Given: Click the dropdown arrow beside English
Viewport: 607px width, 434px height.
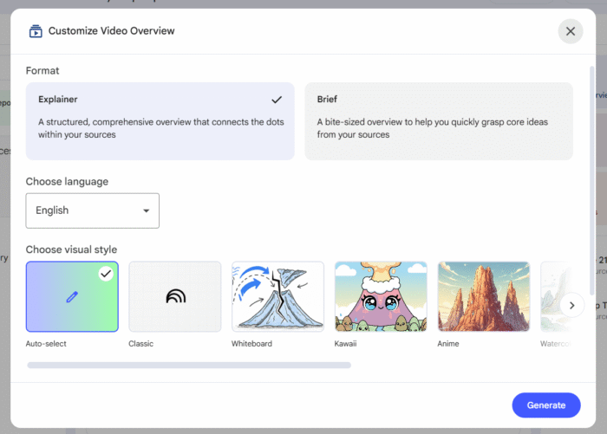Looking at the screenshot, I should [x=146, y=211].
